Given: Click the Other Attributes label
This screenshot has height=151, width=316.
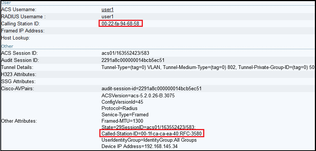Looking at the screenshot, I should pyautogui.click(x=19, y=121).
